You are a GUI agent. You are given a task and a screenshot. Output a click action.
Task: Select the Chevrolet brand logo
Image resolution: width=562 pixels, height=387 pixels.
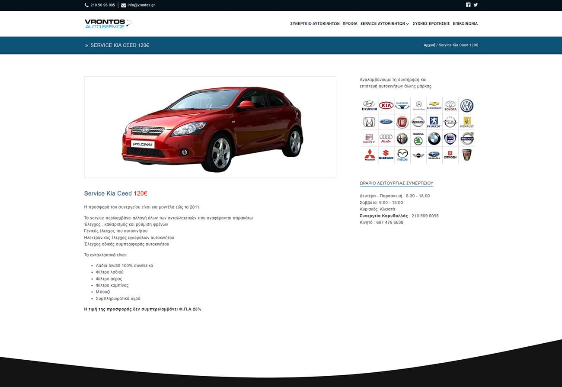tap(434, 105)
